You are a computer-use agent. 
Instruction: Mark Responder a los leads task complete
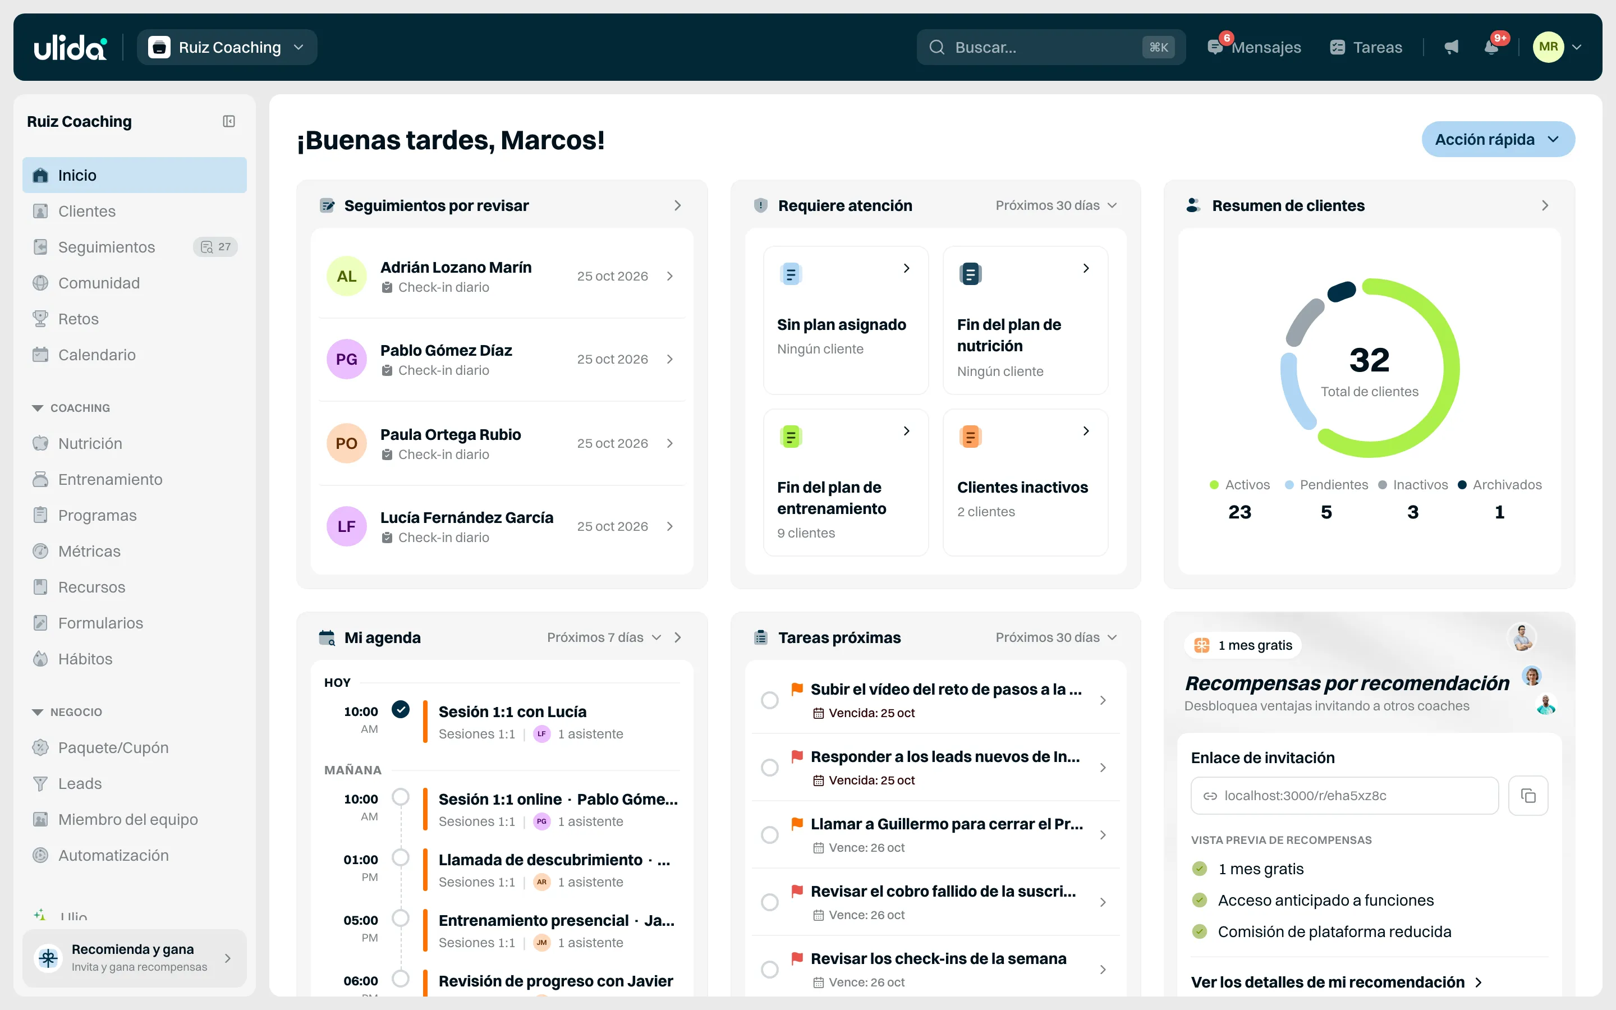pyautogui.click(x=770, y=768)
